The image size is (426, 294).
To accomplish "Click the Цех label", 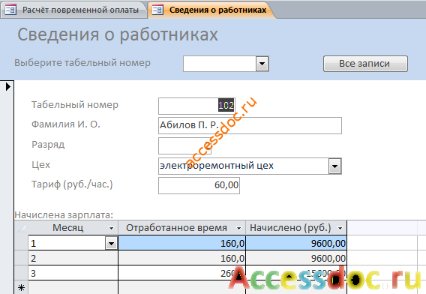I will tap(40, 165).
